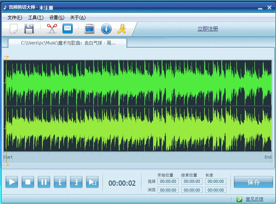
Task: Click the upper channel waveform
Action: click(138, 83)
